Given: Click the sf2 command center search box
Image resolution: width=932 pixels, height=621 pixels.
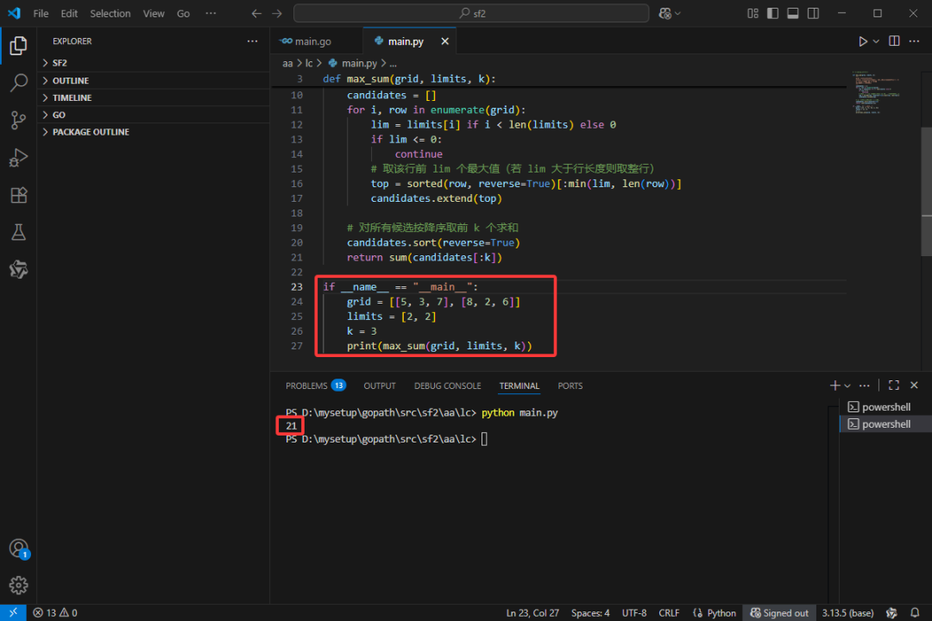Looking at the screenshot, I should 471,13.
